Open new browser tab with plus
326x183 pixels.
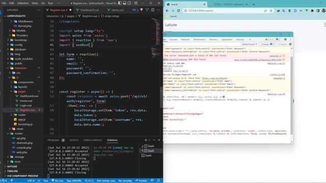254,5
